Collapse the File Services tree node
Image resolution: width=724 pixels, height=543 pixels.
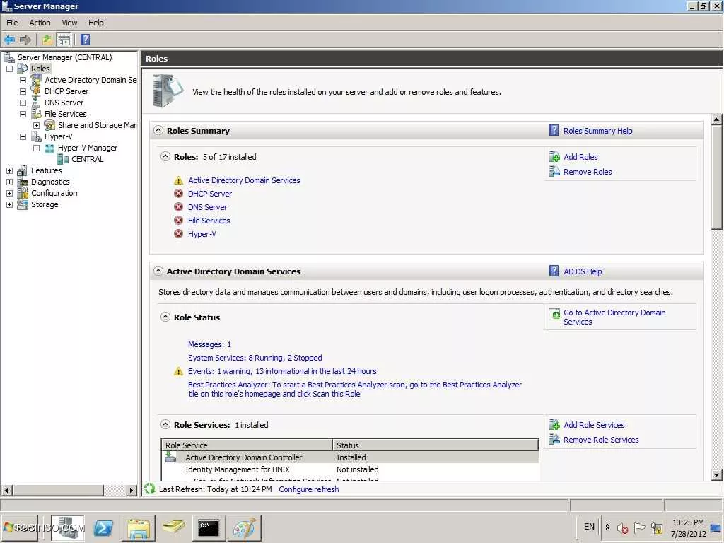click(x=23, y=114)
